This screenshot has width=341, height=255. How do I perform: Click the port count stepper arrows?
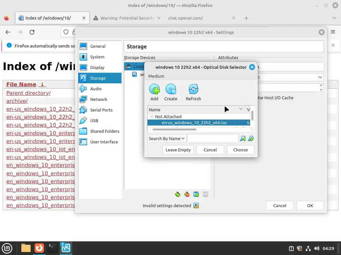point(321,88)
